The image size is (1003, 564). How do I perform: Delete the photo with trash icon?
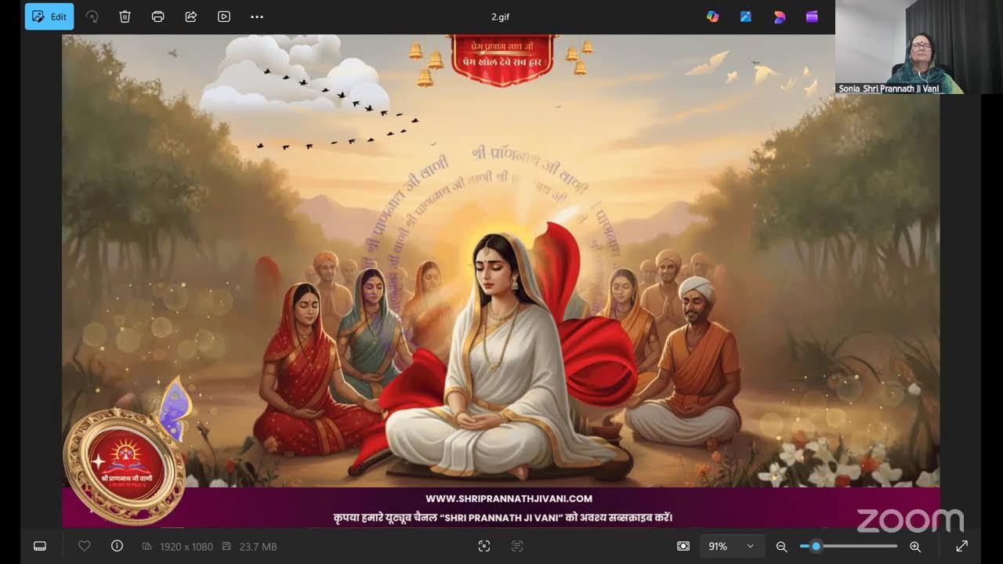pos(125,16)
